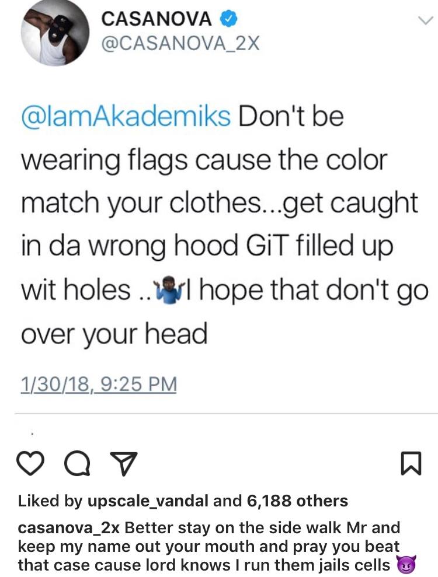Open the CASANOVA profile picture
The image size is (438, 577).
pos(54,32)
